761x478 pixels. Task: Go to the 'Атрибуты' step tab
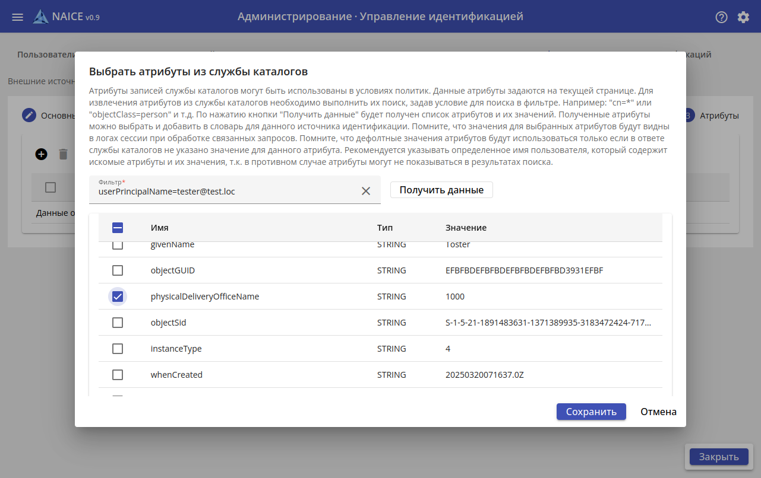click(x=719, y=116)
